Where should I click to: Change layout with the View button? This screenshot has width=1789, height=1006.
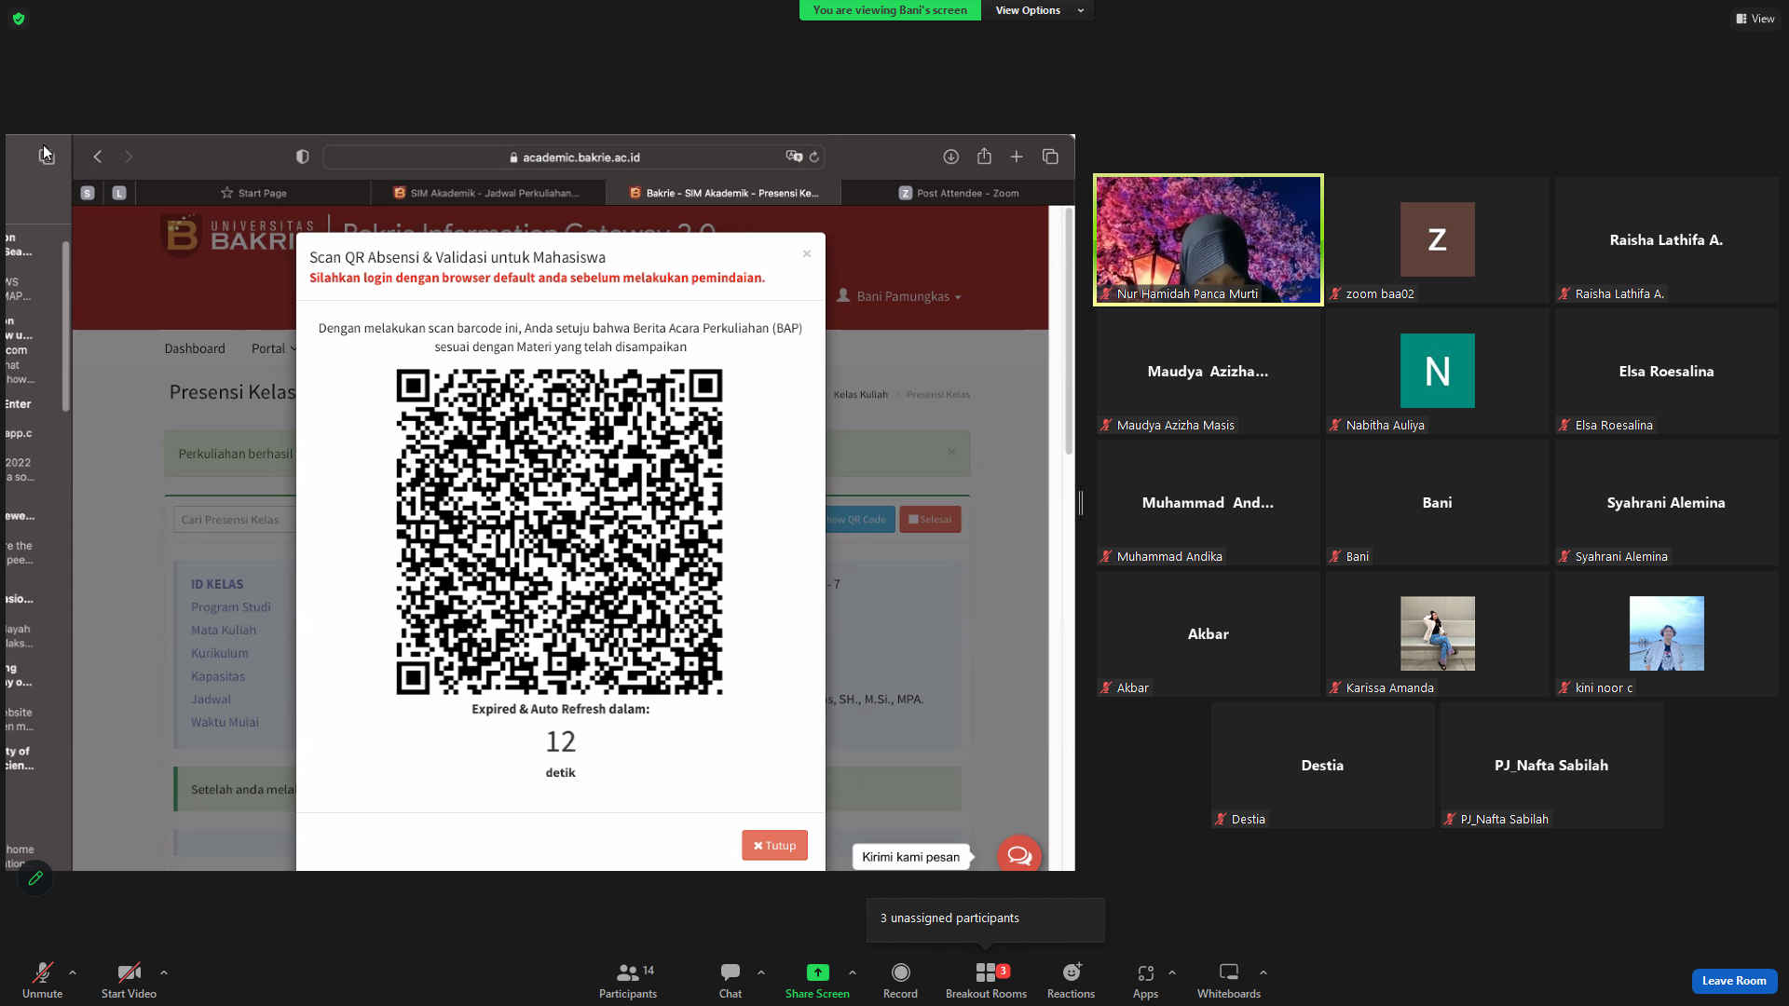[x=1755, y=19]
